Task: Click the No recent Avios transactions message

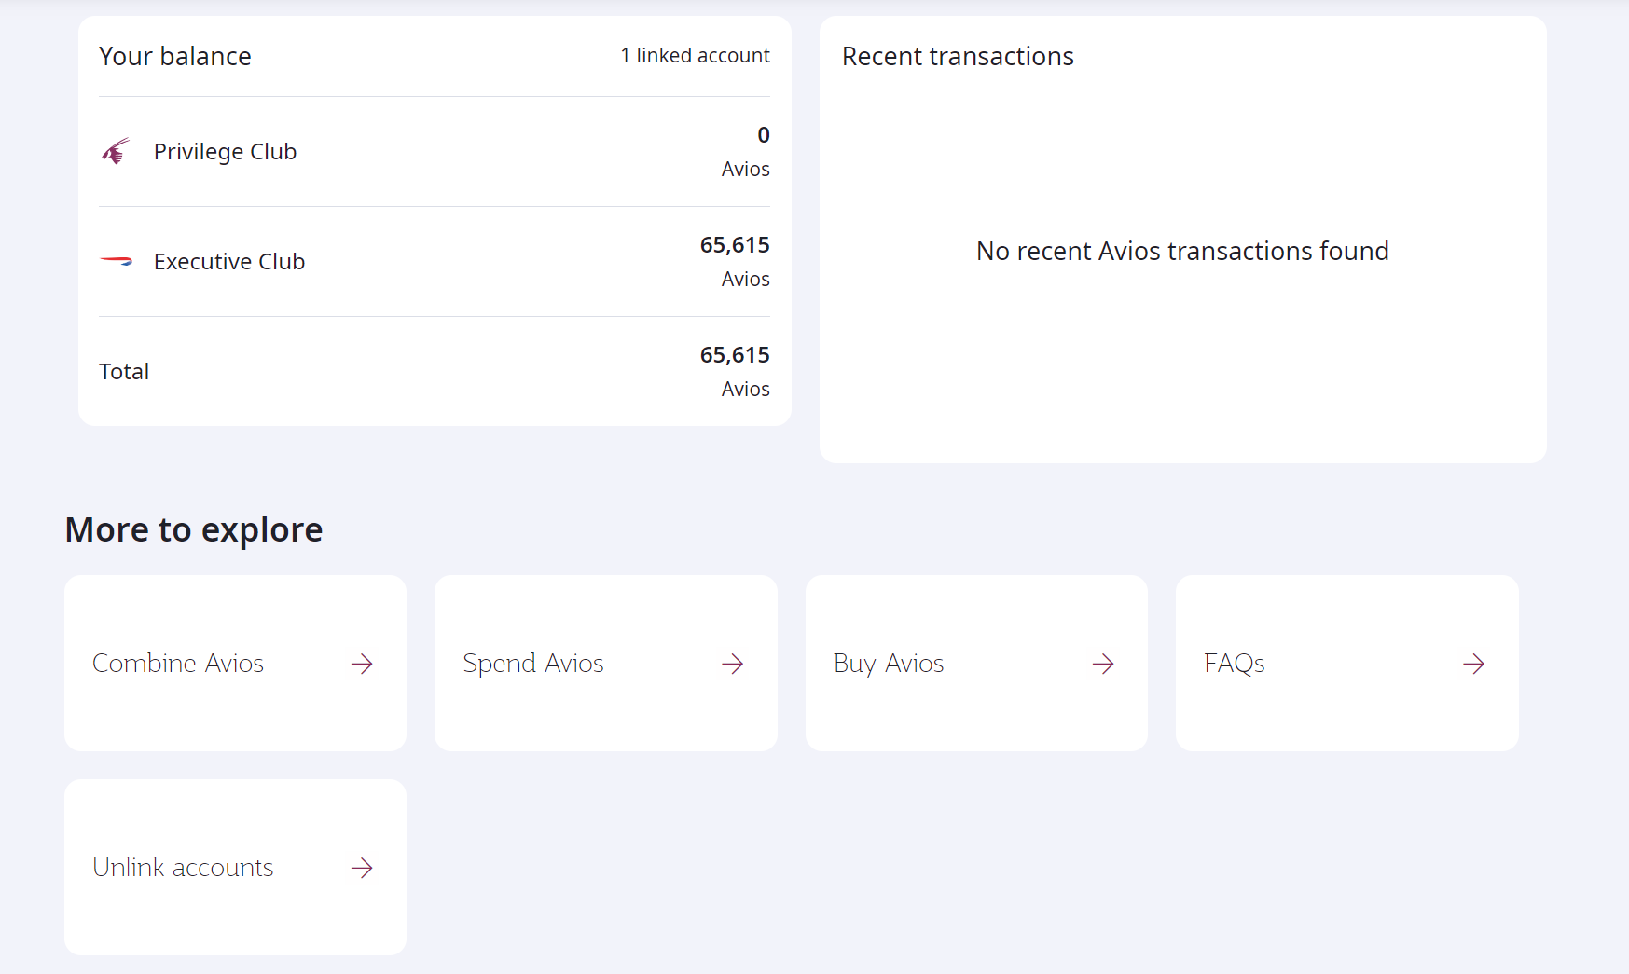Action: [1181, 251]
